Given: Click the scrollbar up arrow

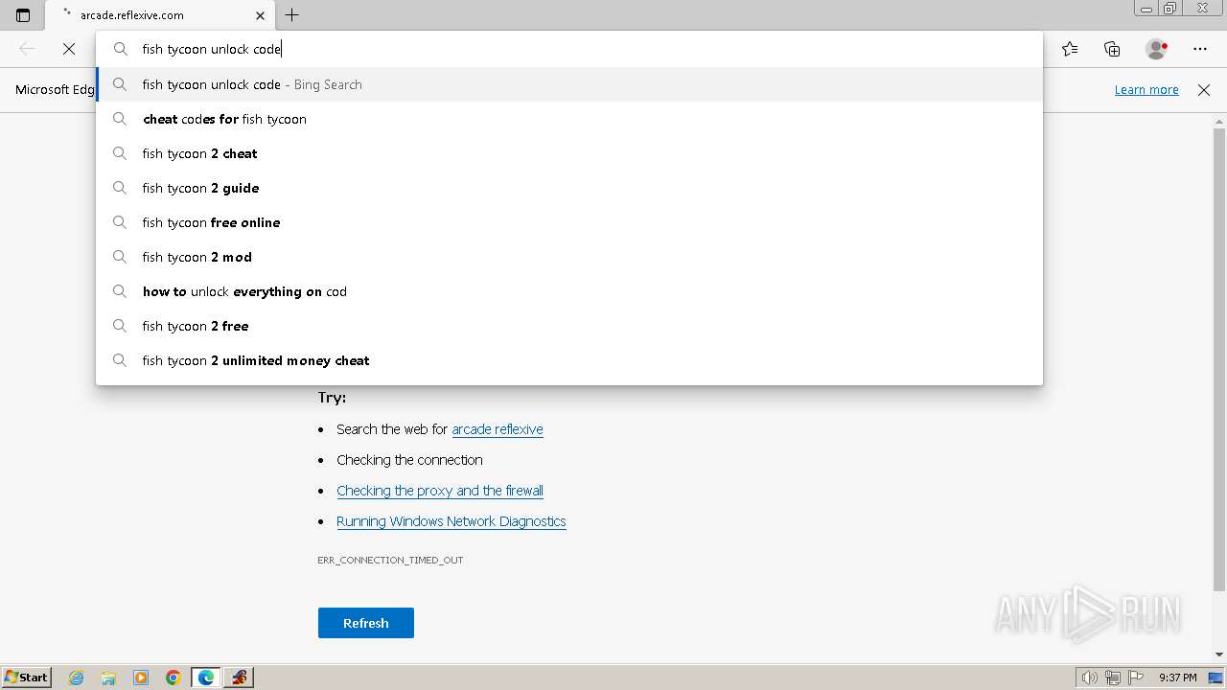Looking at the screenshot, I should [x=1219, y=121].
